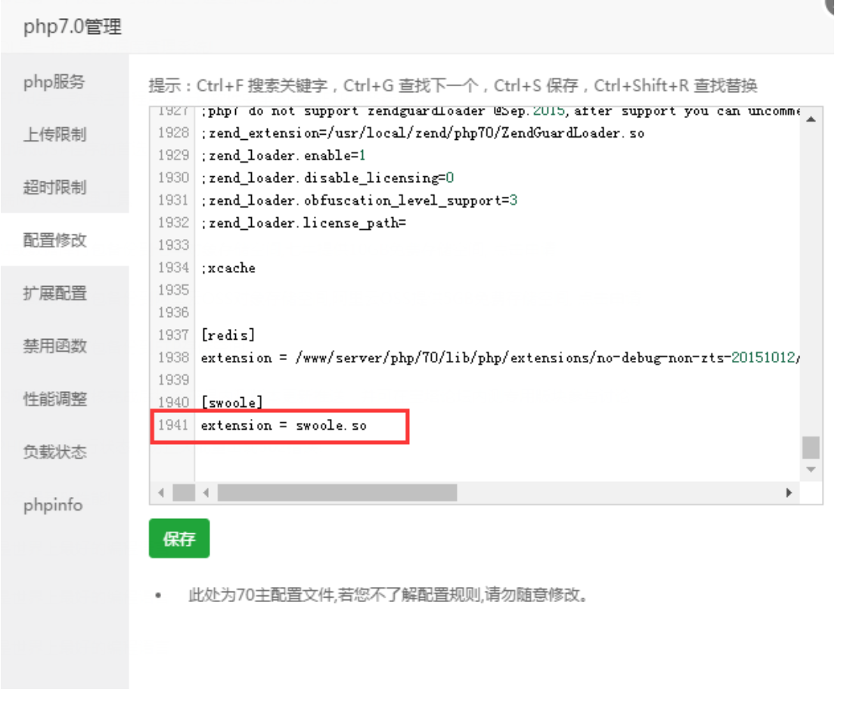Click the vertical scrollbar down arrow
844x705 pixels.
pyautogui.click(x=811, y=470)
